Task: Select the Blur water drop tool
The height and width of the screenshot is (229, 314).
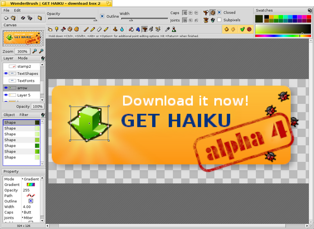Action: [122, 29]
